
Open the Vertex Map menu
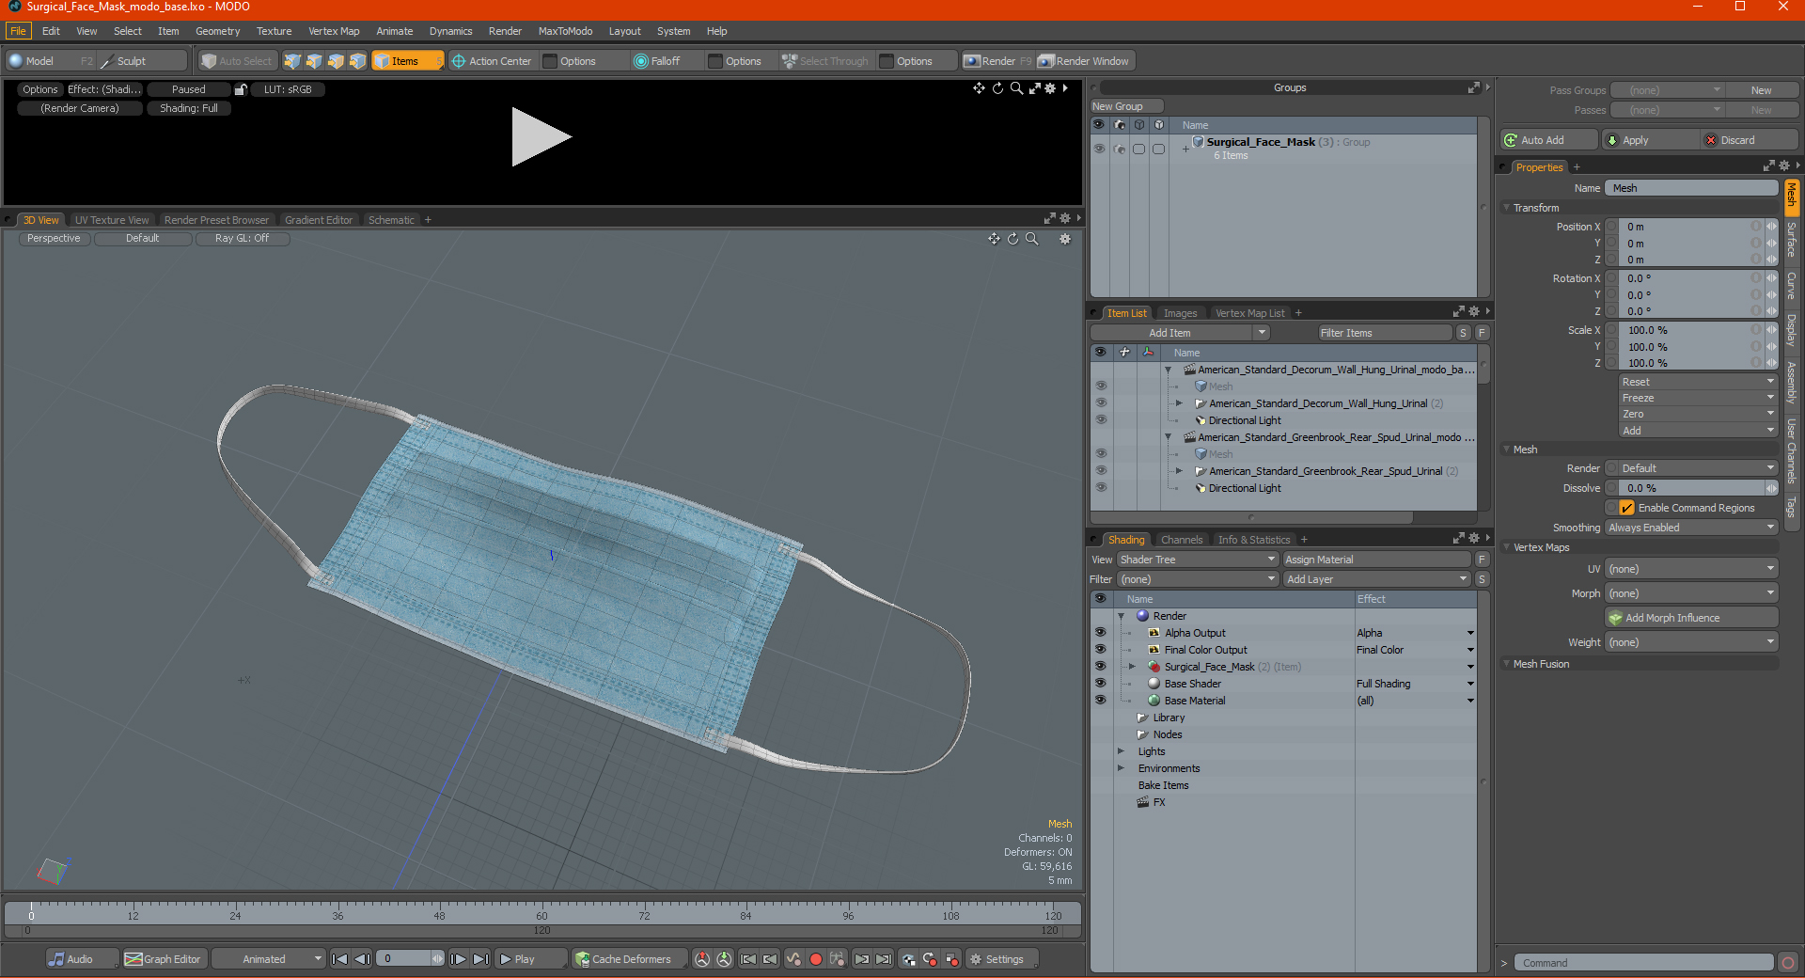334,31
